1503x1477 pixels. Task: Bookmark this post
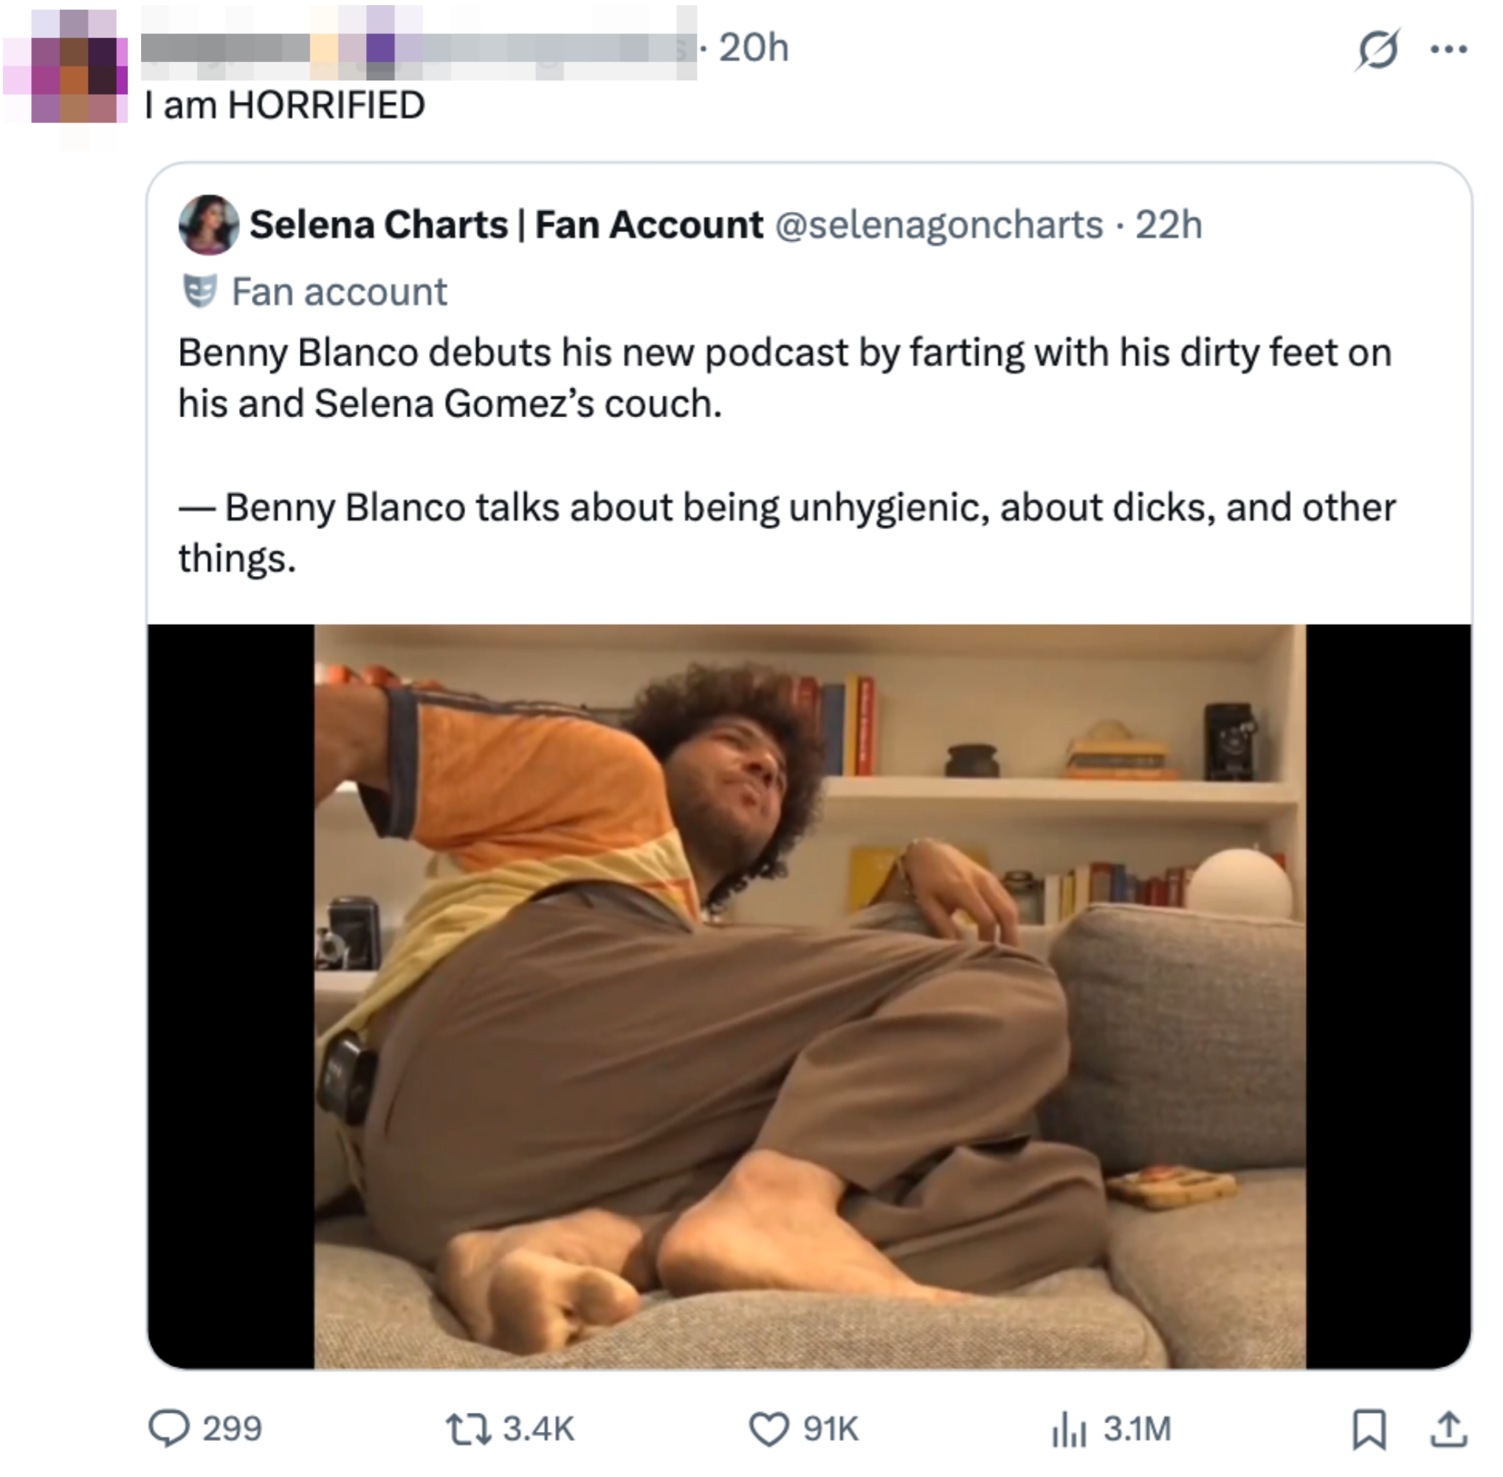point(1369,1428)
